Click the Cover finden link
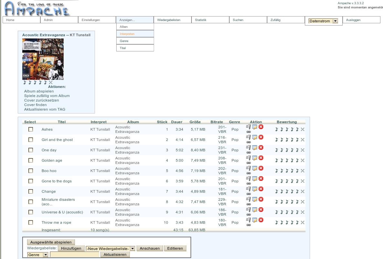The width and height of the screenshot is (383, 259). pos(36,105)
